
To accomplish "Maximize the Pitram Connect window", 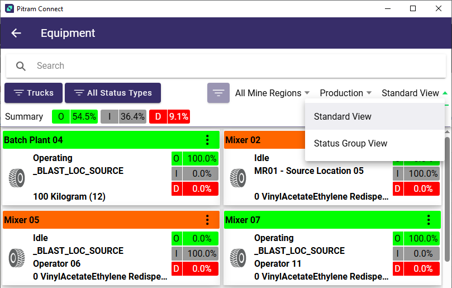I will pyautogui.click(x=413, y=8).
